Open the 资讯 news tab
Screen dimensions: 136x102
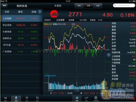click(79, 6)
